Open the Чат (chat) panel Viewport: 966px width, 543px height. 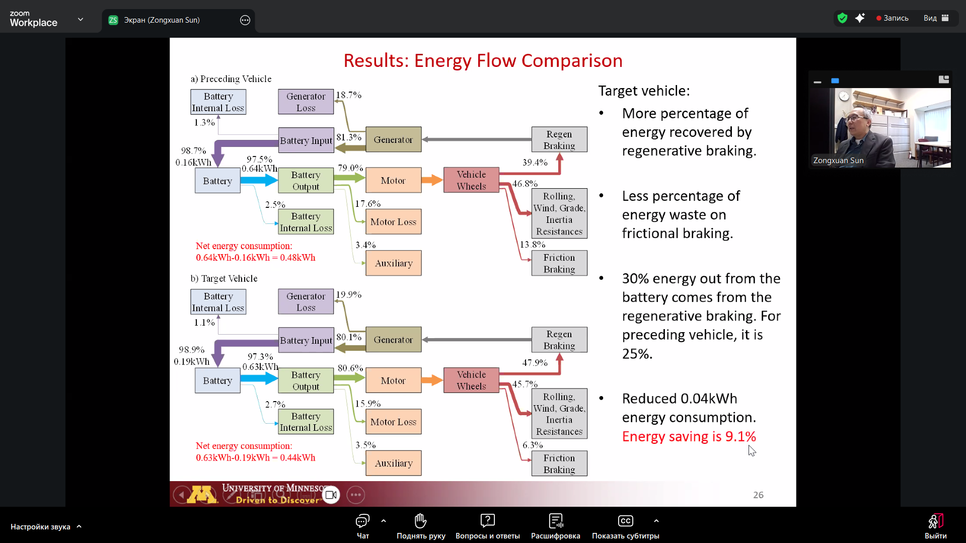point(362,526)
